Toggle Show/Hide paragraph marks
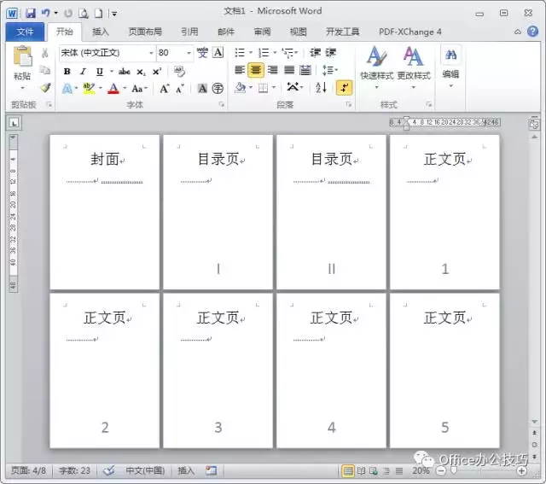 (x=344, y=87)
